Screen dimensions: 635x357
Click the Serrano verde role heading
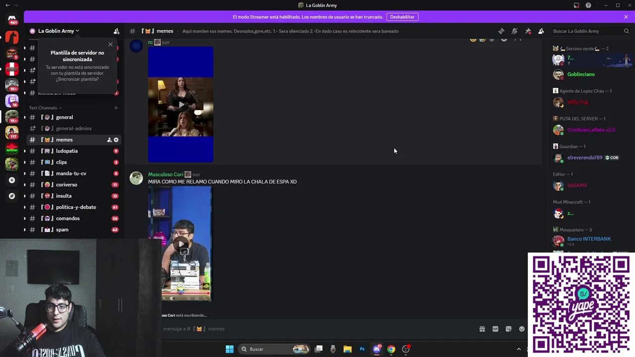pos(581,49)
